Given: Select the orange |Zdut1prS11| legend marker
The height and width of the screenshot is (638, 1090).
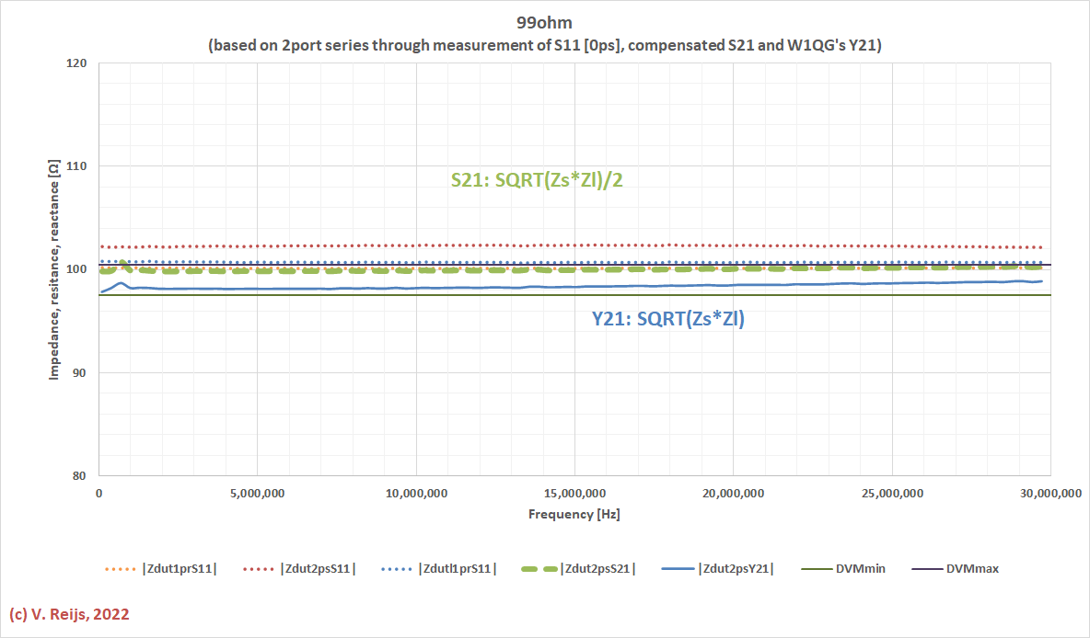Looking at the screenshot, I should 121,568.
